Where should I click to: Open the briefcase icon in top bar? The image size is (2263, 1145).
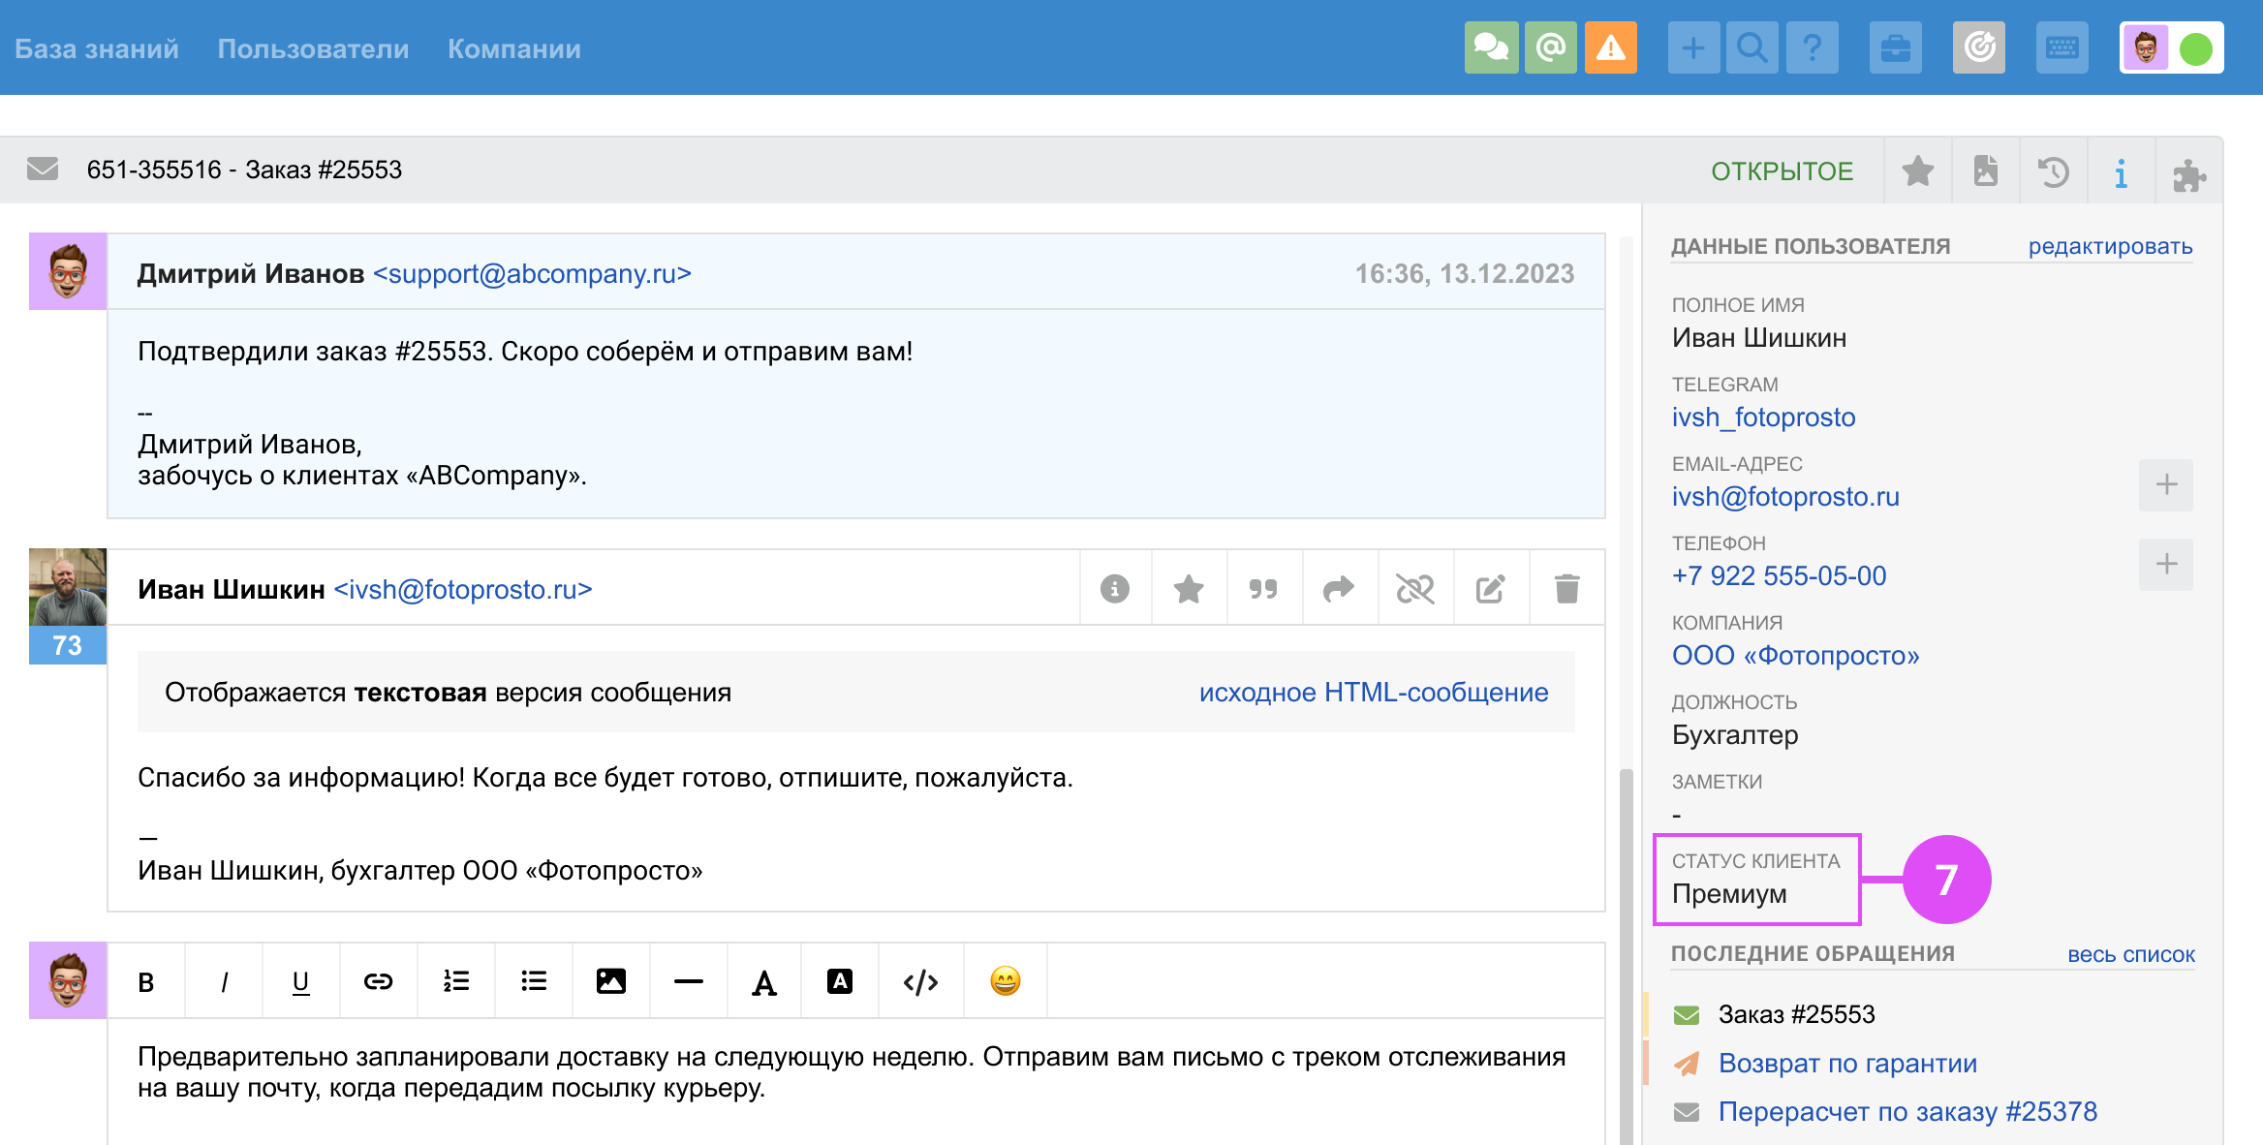pos(1895,47)
